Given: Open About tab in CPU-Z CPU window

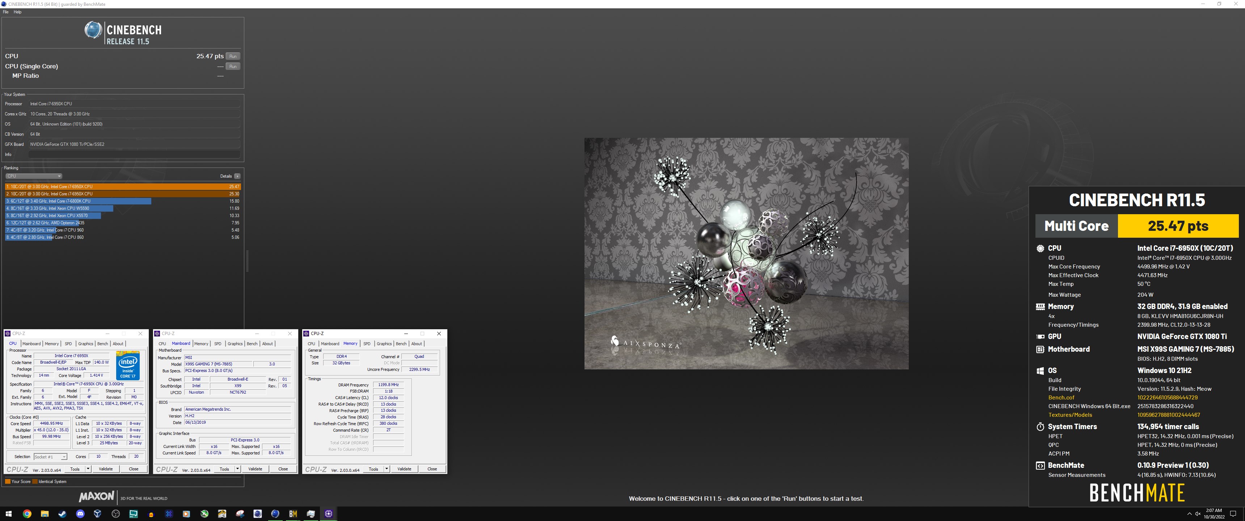Looking at the screenshot, I should click(x=118, y=344).
